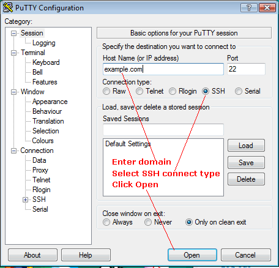Open the Features settings category
This screenshot has height=268, width=279.
click(x=45, y=82)
